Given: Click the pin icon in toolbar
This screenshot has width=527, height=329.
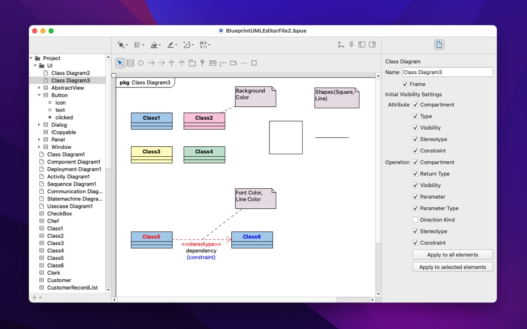Looking at the screenshot, I should point(352,45).
